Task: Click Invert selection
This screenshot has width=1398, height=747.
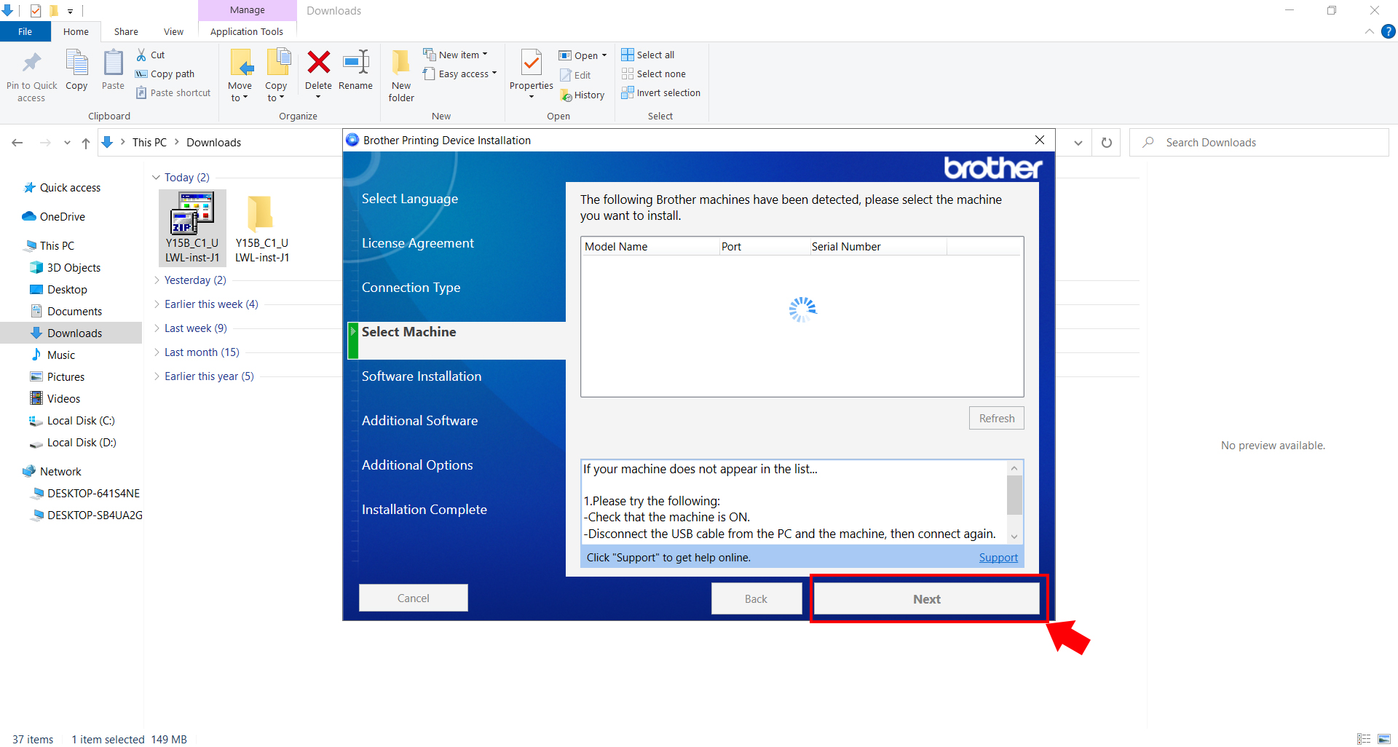Action: point(660,92)
